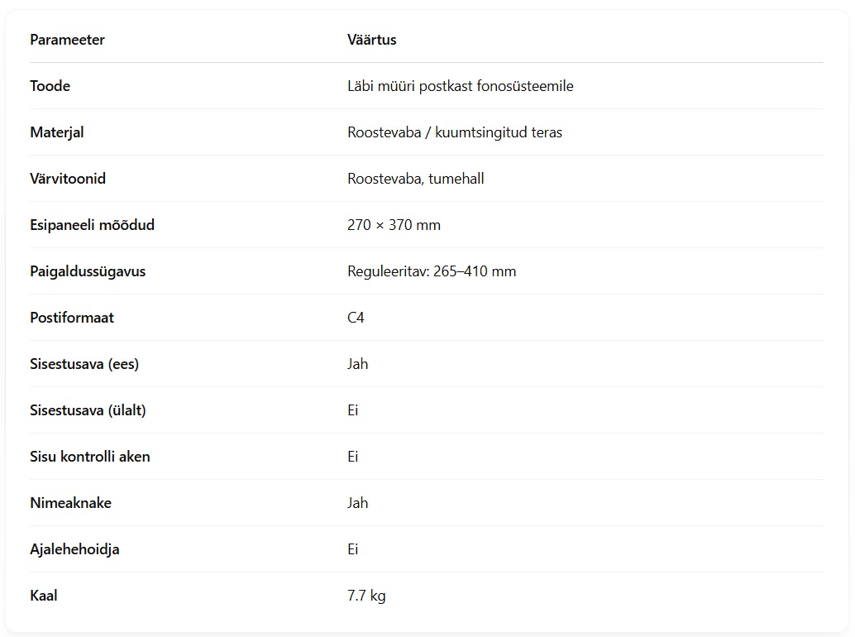Select the Värvitoonid row label
The width and height of the screenshot is (855, 637).
68,179
